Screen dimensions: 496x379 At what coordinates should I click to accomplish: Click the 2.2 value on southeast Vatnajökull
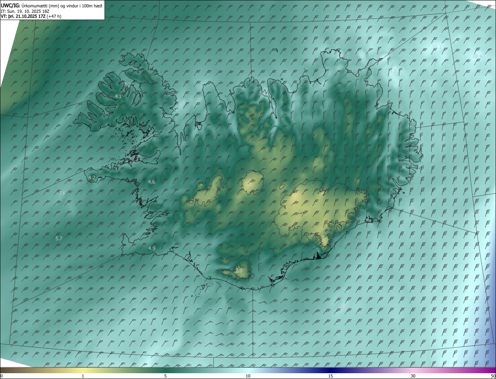pyautogui.click(x=325, y=241)
